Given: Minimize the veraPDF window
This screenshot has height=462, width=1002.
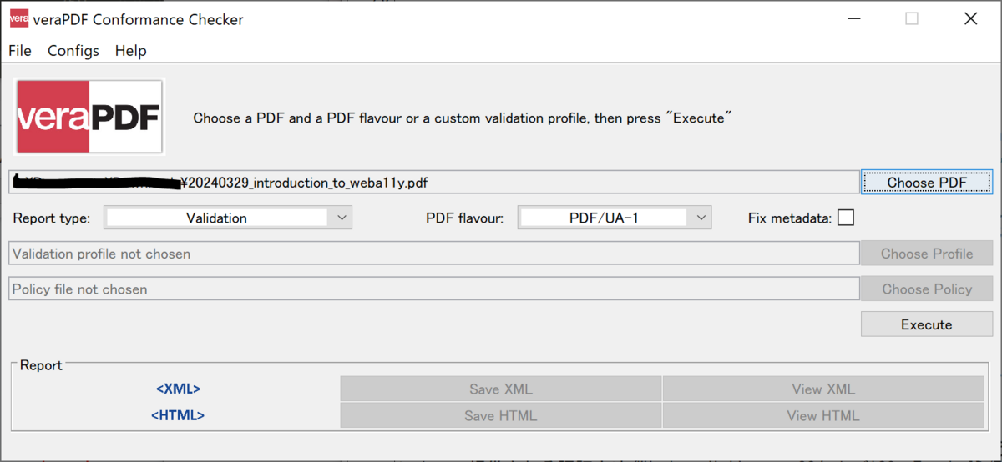Looking at the screenshot, I should 853,18.
